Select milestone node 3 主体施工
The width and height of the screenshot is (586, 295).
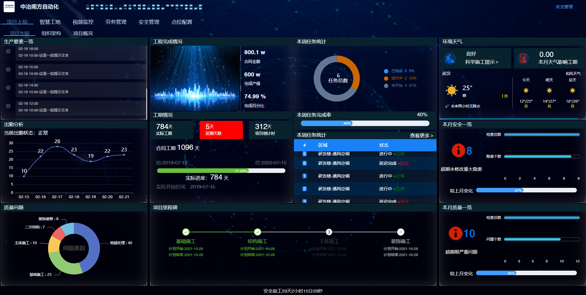pos(329,232)
